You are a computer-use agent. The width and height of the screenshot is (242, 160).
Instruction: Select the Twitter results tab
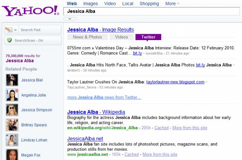[148, 37]
